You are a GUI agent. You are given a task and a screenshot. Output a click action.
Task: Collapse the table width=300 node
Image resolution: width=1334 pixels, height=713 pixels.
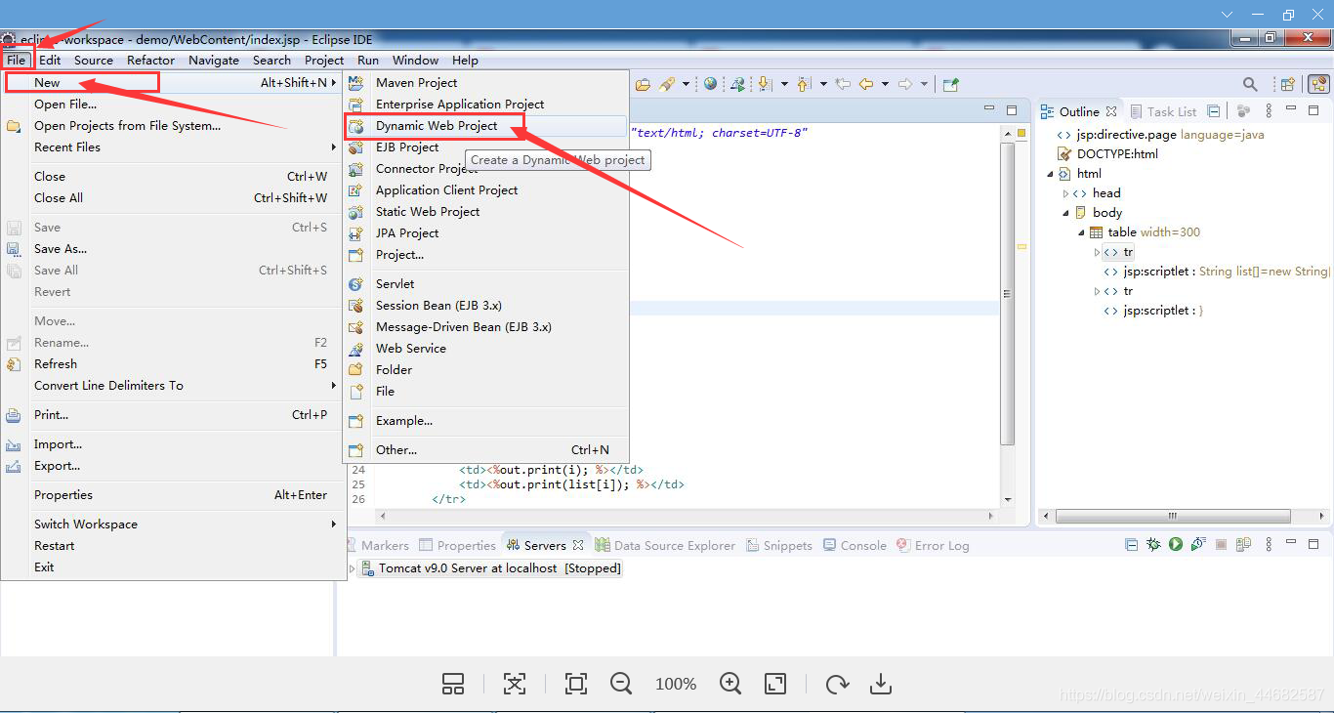click(1082, 232)
